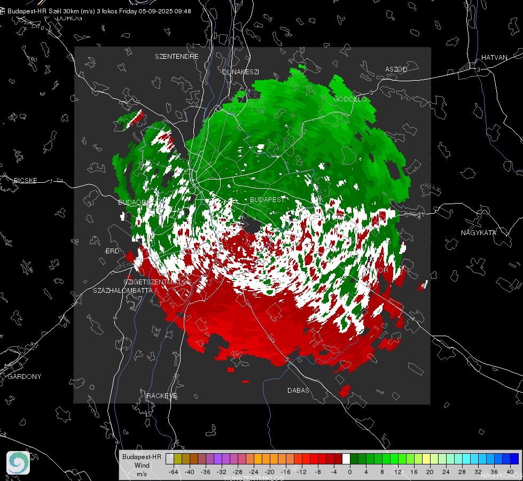Click the DUNAKESZI town label
Viewport: 523px width, 481px height.
[240, 72]
